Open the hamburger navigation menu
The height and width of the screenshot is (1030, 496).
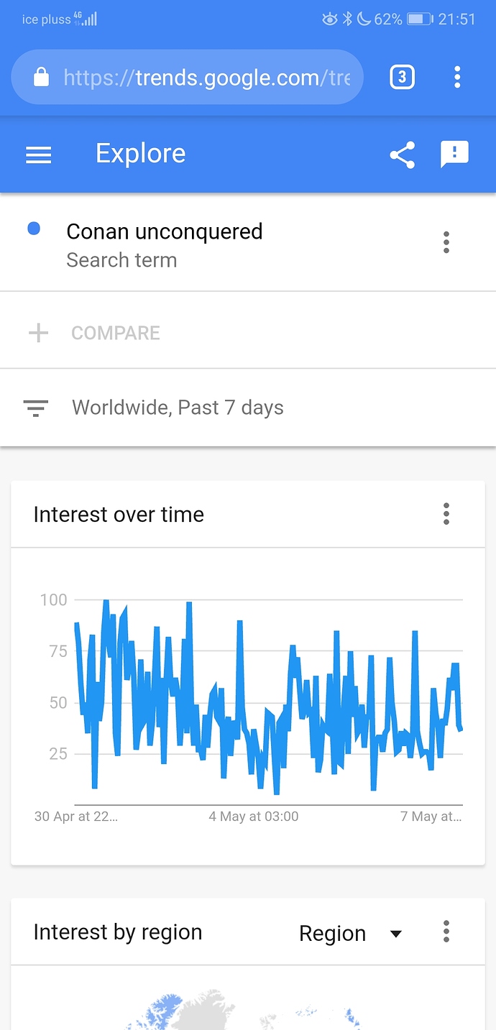coord(38,155)
